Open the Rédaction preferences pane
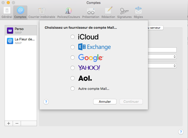The width and height of the screenshot is (188, 138). tap(108, 12)
